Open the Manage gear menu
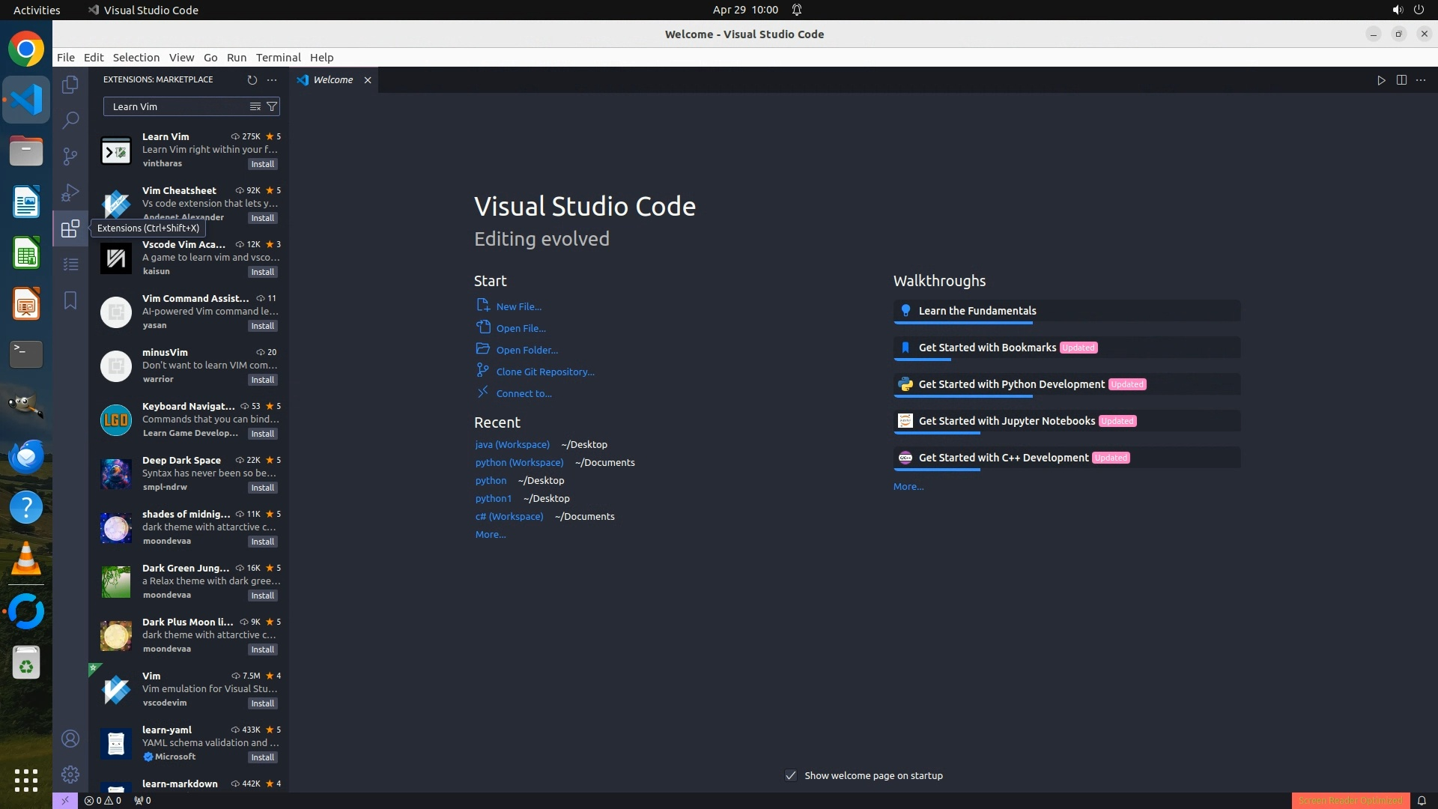 pos(70,775)
